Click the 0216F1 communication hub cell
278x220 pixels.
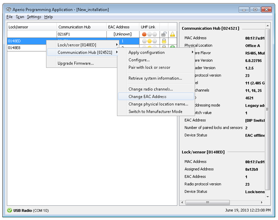click(82, 34)
